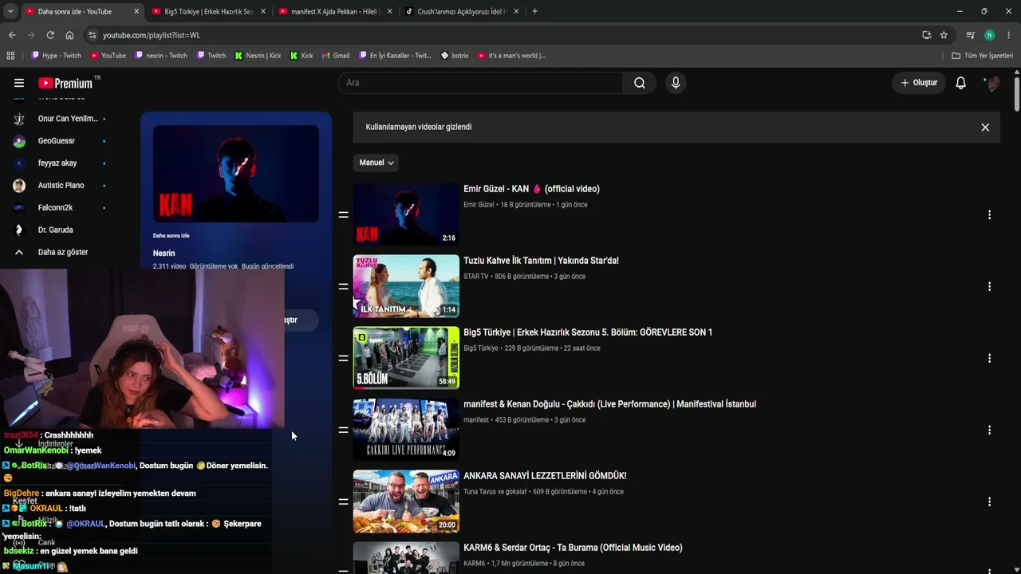
Task: Open the YouTube notifications bell
Action: [961, 83]
